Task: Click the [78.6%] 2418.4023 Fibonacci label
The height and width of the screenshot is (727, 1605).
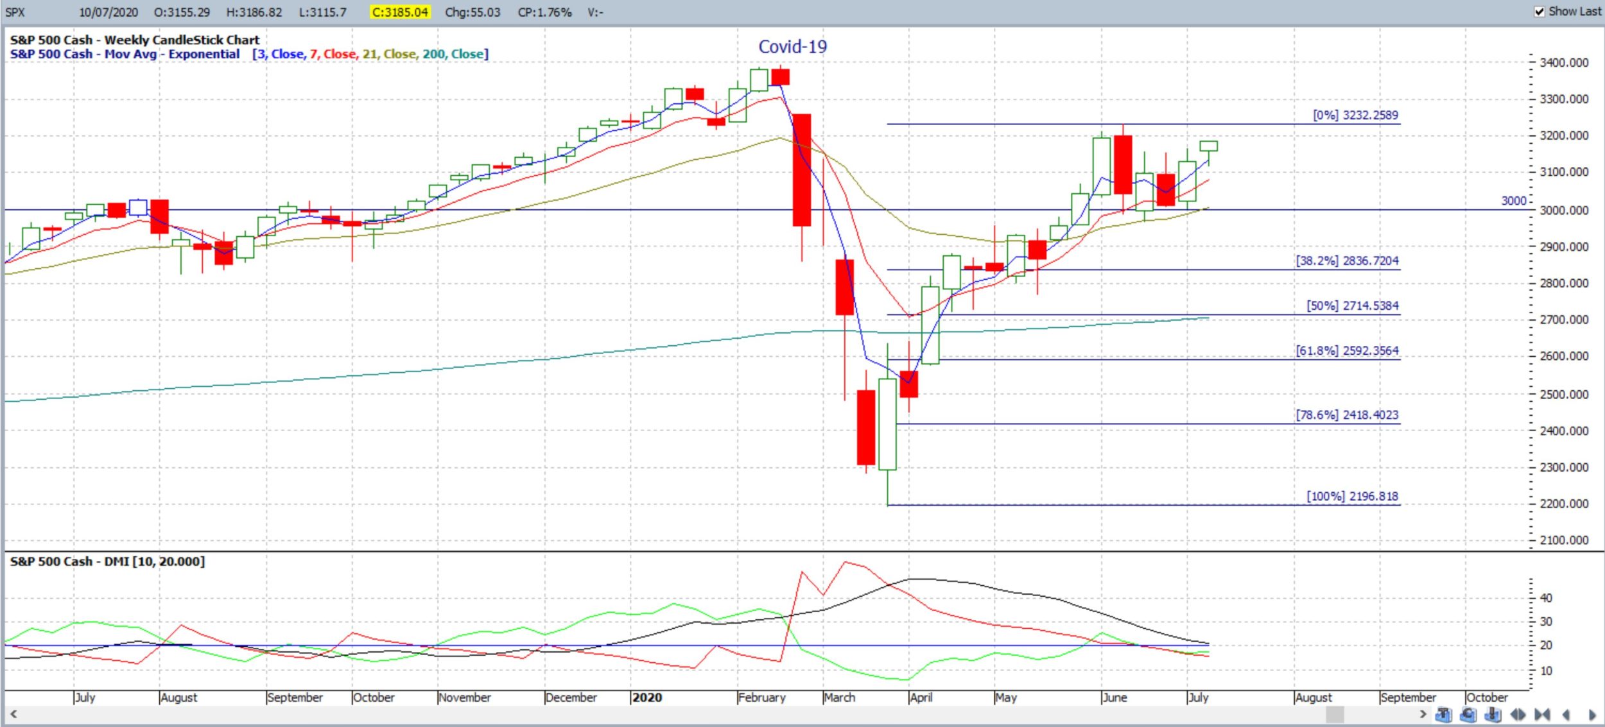Action: 1347,415
